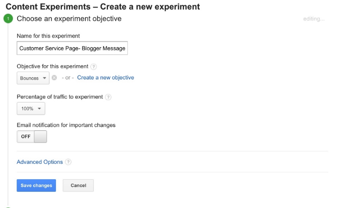The image size is (354, 208).
Task: Click the Content Experiments page title
Action: coord(103,7)
